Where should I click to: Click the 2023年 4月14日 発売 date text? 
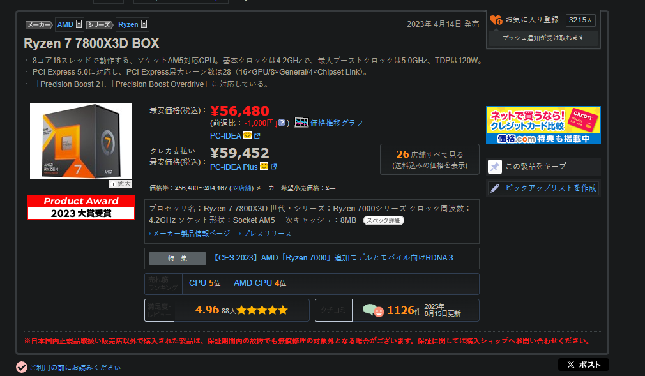pos(443,24)
